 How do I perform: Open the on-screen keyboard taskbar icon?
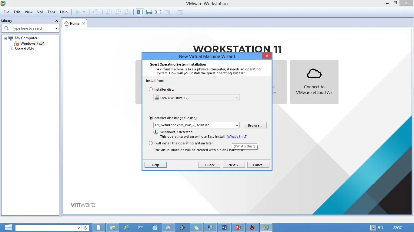(141, 227)
